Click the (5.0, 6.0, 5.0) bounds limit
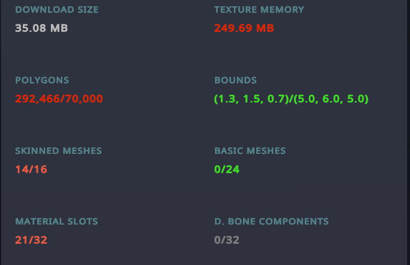This screenshot has width=410, height=265. click(331, 99)
